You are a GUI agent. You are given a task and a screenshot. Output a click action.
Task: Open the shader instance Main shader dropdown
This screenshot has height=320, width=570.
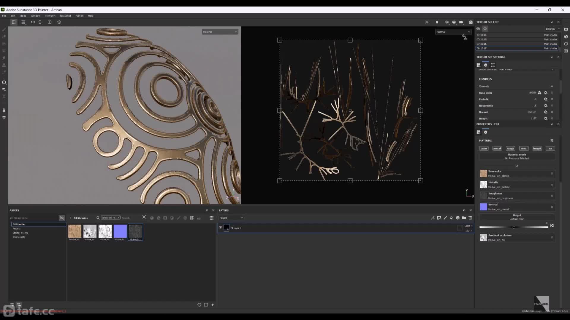[526, 69]
